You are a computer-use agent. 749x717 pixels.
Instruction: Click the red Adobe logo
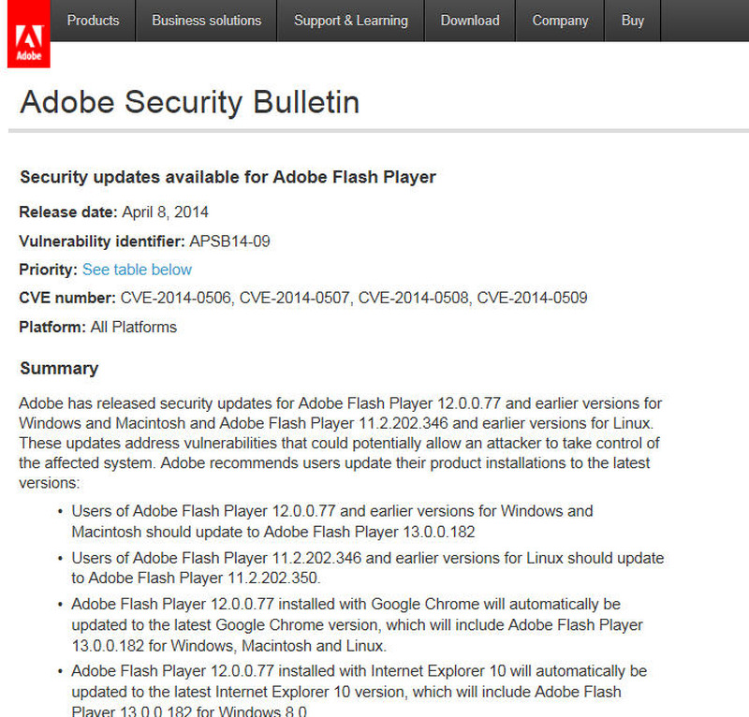click(28, 35)
